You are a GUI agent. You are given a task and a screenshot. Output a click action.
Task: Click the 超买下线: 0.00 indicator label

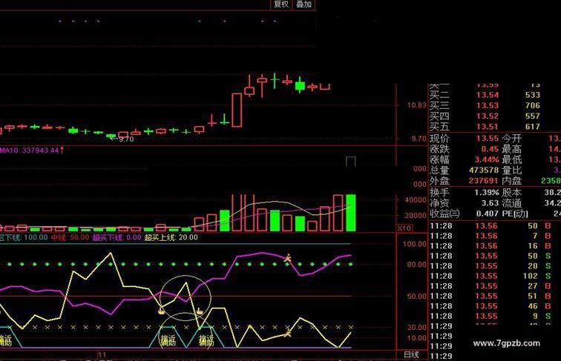(x=117, y=237)
